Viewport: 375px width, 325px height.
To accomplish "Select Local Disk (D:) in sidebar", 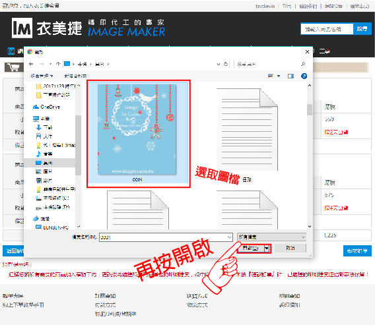I will pos(52,207).
